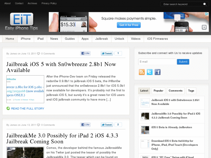Switch to the Comments tab
The image size is (211, 158).
click(176, 91)
